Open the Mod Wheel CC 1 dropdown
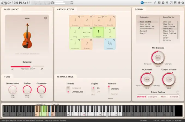185x122 pixels. coord(35,69)
